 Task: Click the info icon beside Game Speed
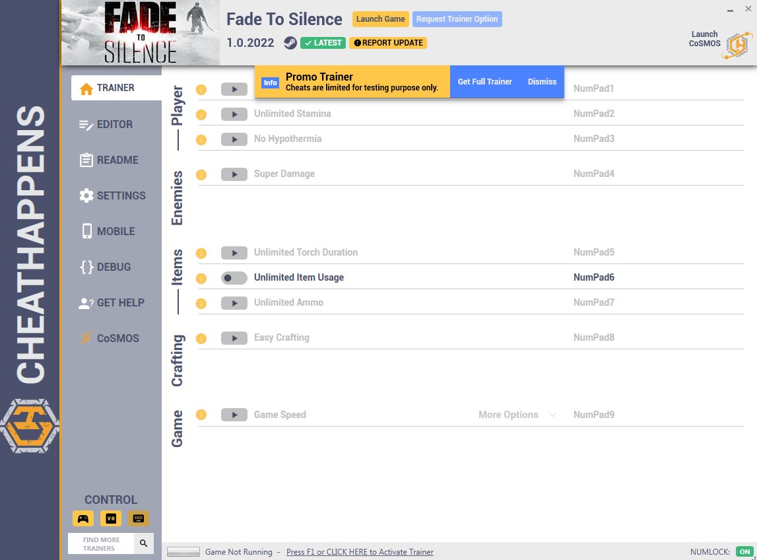click(201, 415)
